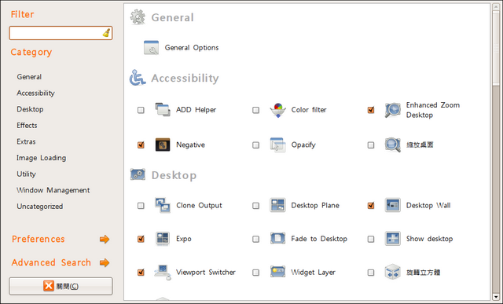The width and height of the screenshot is (503, 304).
Task: Expand Advanced Search with its arrow
Action: coord(105,262)
